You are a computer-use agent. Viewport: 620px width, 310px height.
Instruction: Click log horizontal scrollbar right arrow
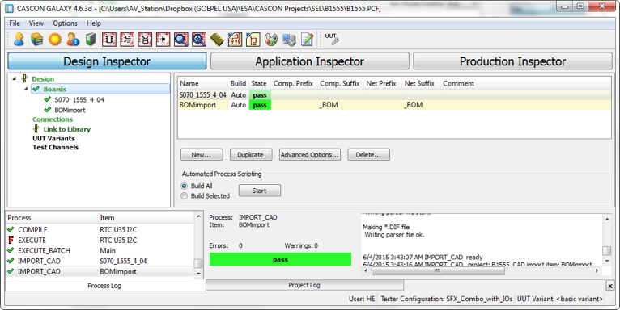pyautogui.click(x=597, y=271)
